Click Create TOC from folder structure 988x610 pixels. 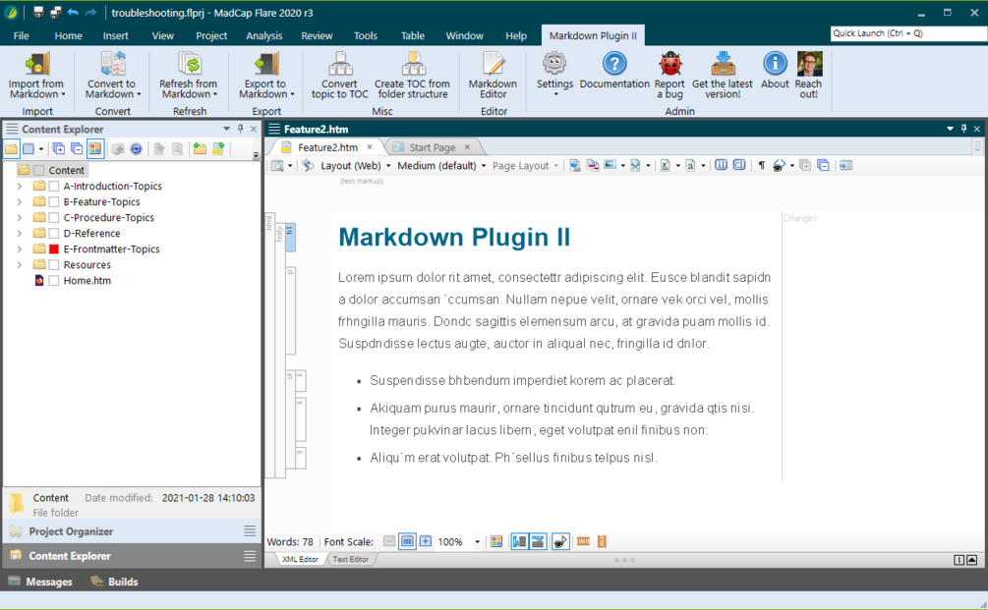(x=413, y=76)
